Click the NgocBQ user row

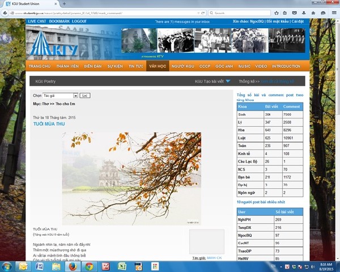[270, 235]
